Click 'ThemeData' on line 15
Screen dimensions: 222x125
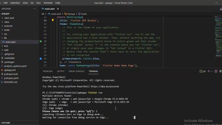(x=76, y=24)
